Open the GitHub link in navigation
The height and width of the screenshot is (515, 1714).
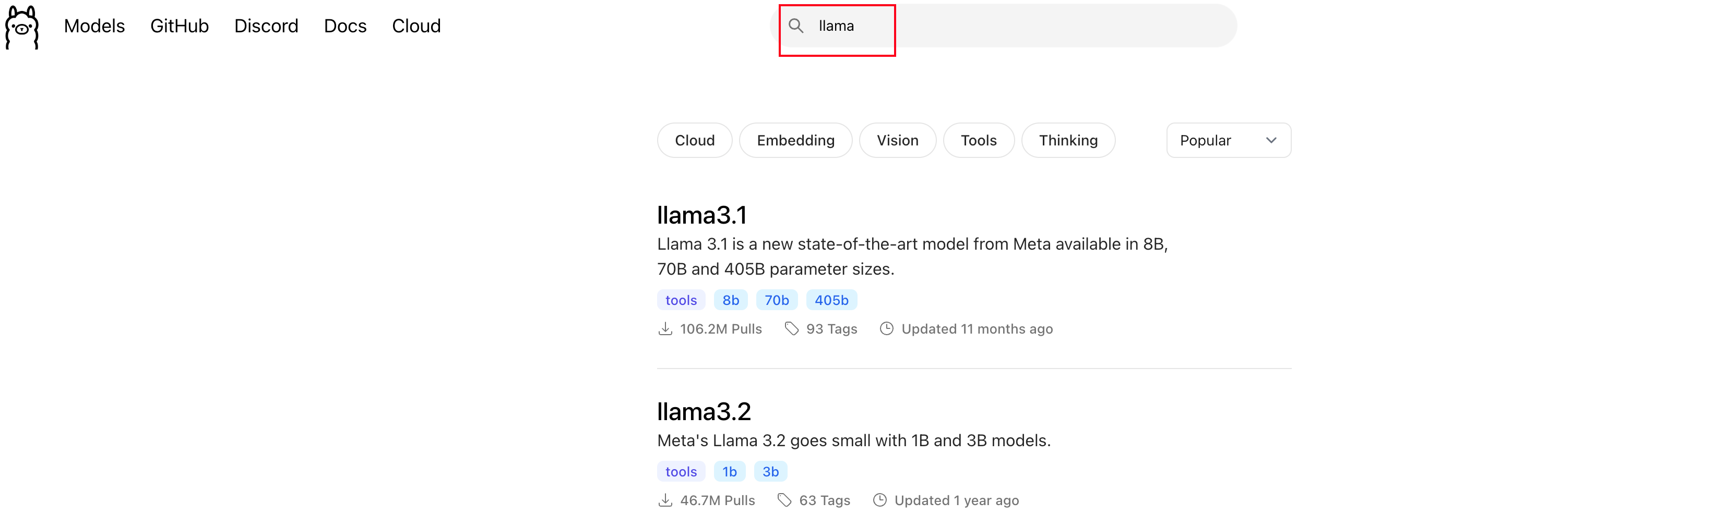pos(180,26)
